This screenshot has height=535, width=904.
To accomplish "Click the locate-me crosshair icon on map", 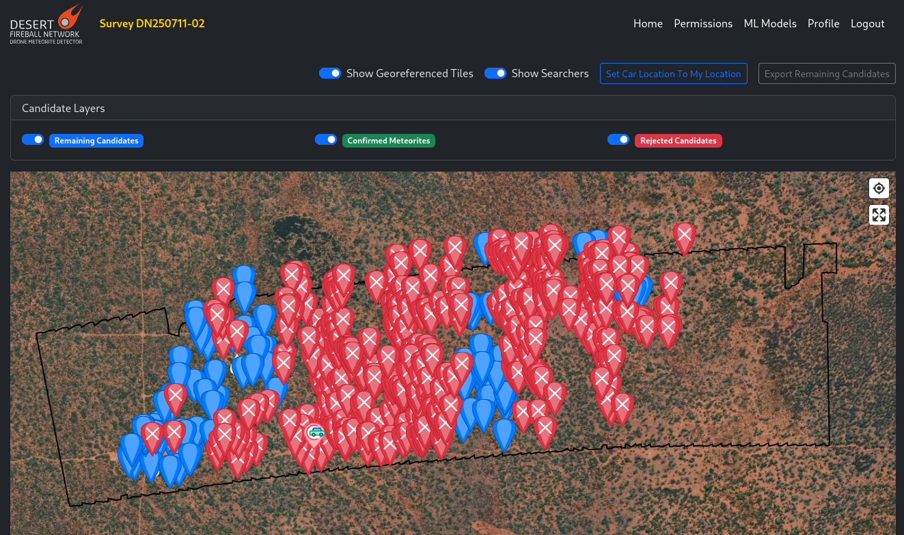I will pos(879,188).
